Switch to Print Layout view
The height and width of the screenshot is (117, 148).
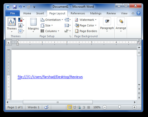[x=70, y=107]
